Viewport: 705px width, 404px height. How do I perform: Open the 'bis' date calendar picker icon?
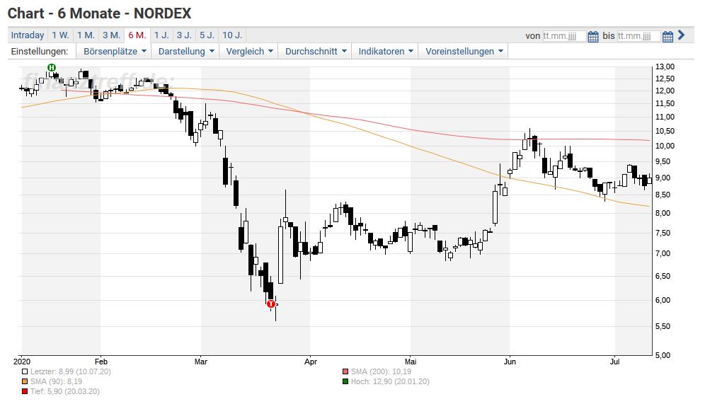click(x=667, y=36)
